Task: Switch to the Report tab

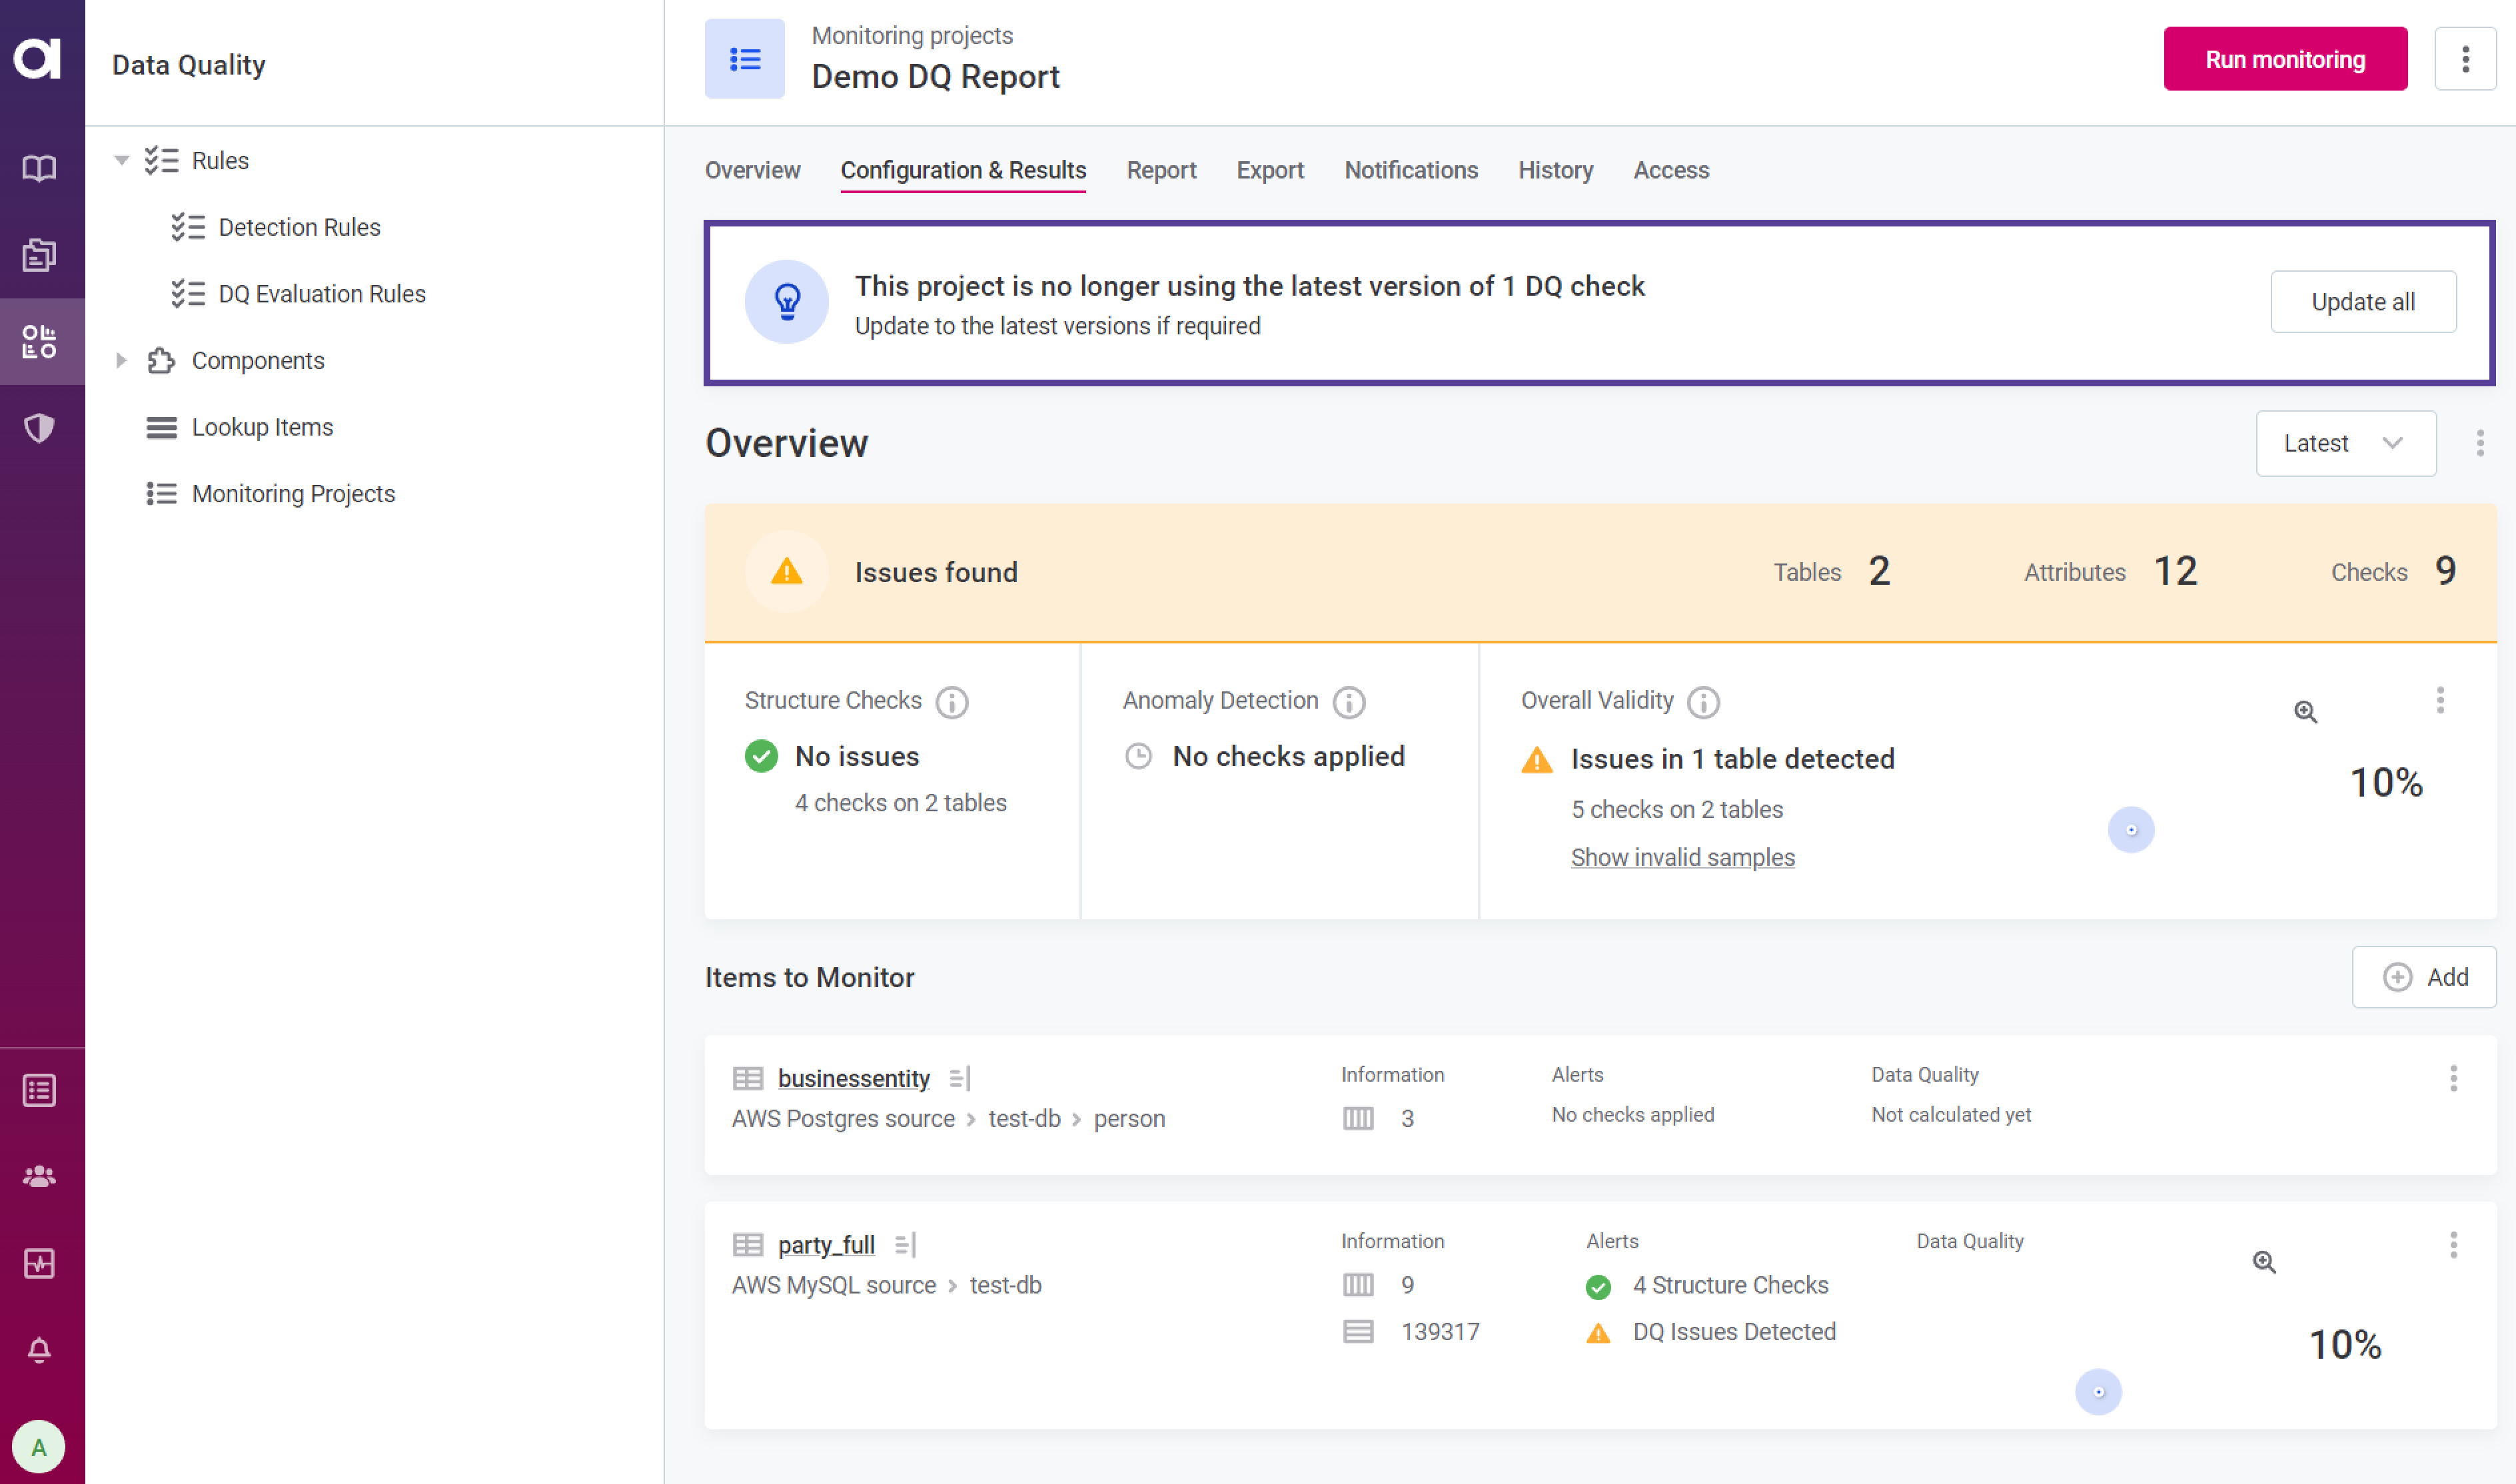Action: point(1161,170)
